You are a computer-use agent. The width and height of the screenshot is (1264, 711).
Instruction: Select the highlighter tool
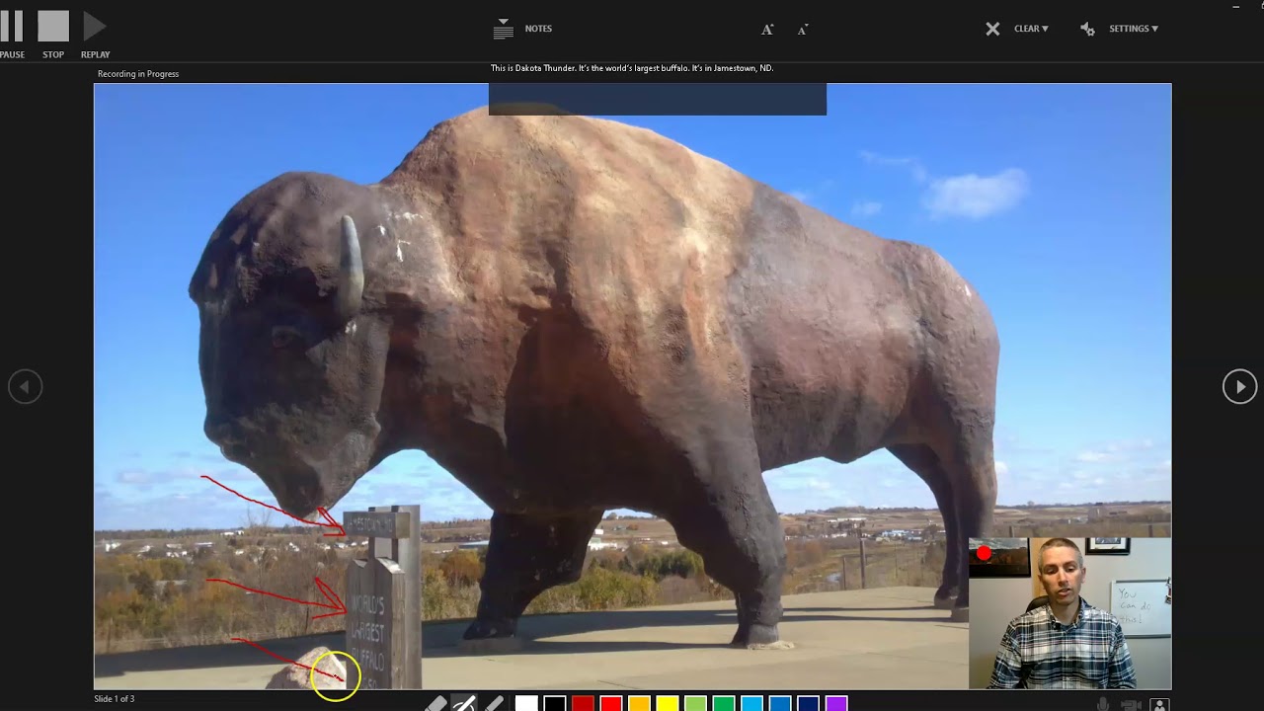point(494,704)
